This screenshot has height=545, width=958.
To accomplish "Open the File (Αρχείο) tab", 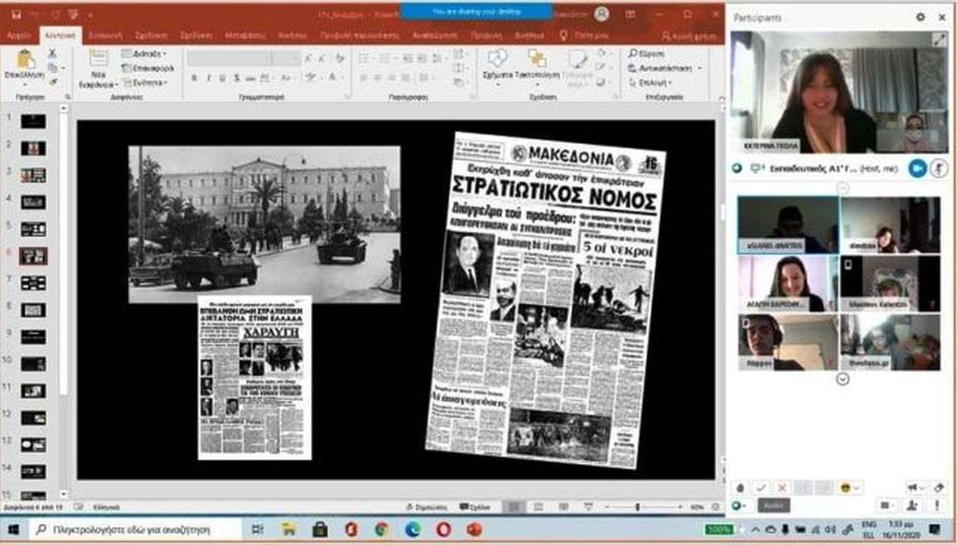I will [x=19, y=36].
